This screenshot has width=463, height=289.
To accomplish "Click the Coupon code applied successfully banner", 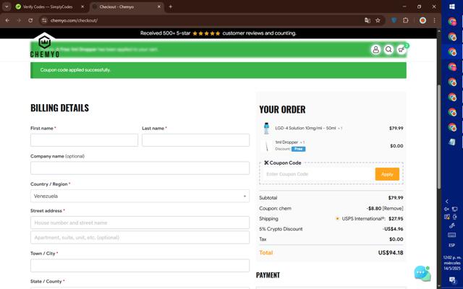I will point(218,70).
